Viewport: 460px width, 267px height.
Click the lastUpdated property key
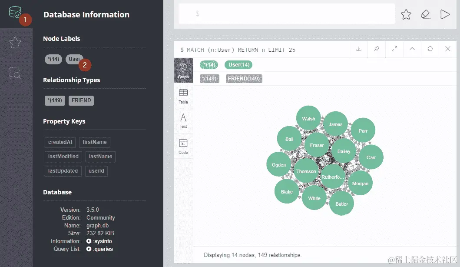[x=63, y=171]
